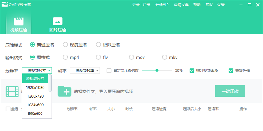The image size is (263, 131).
Task: Pick 1920x1080 from resolution list
Action: tap(35, 87)
